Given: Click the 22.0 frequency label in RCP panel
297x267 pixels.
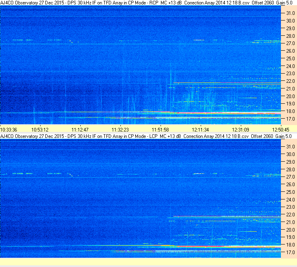Looking at the screenshot, I should (291, 81).
